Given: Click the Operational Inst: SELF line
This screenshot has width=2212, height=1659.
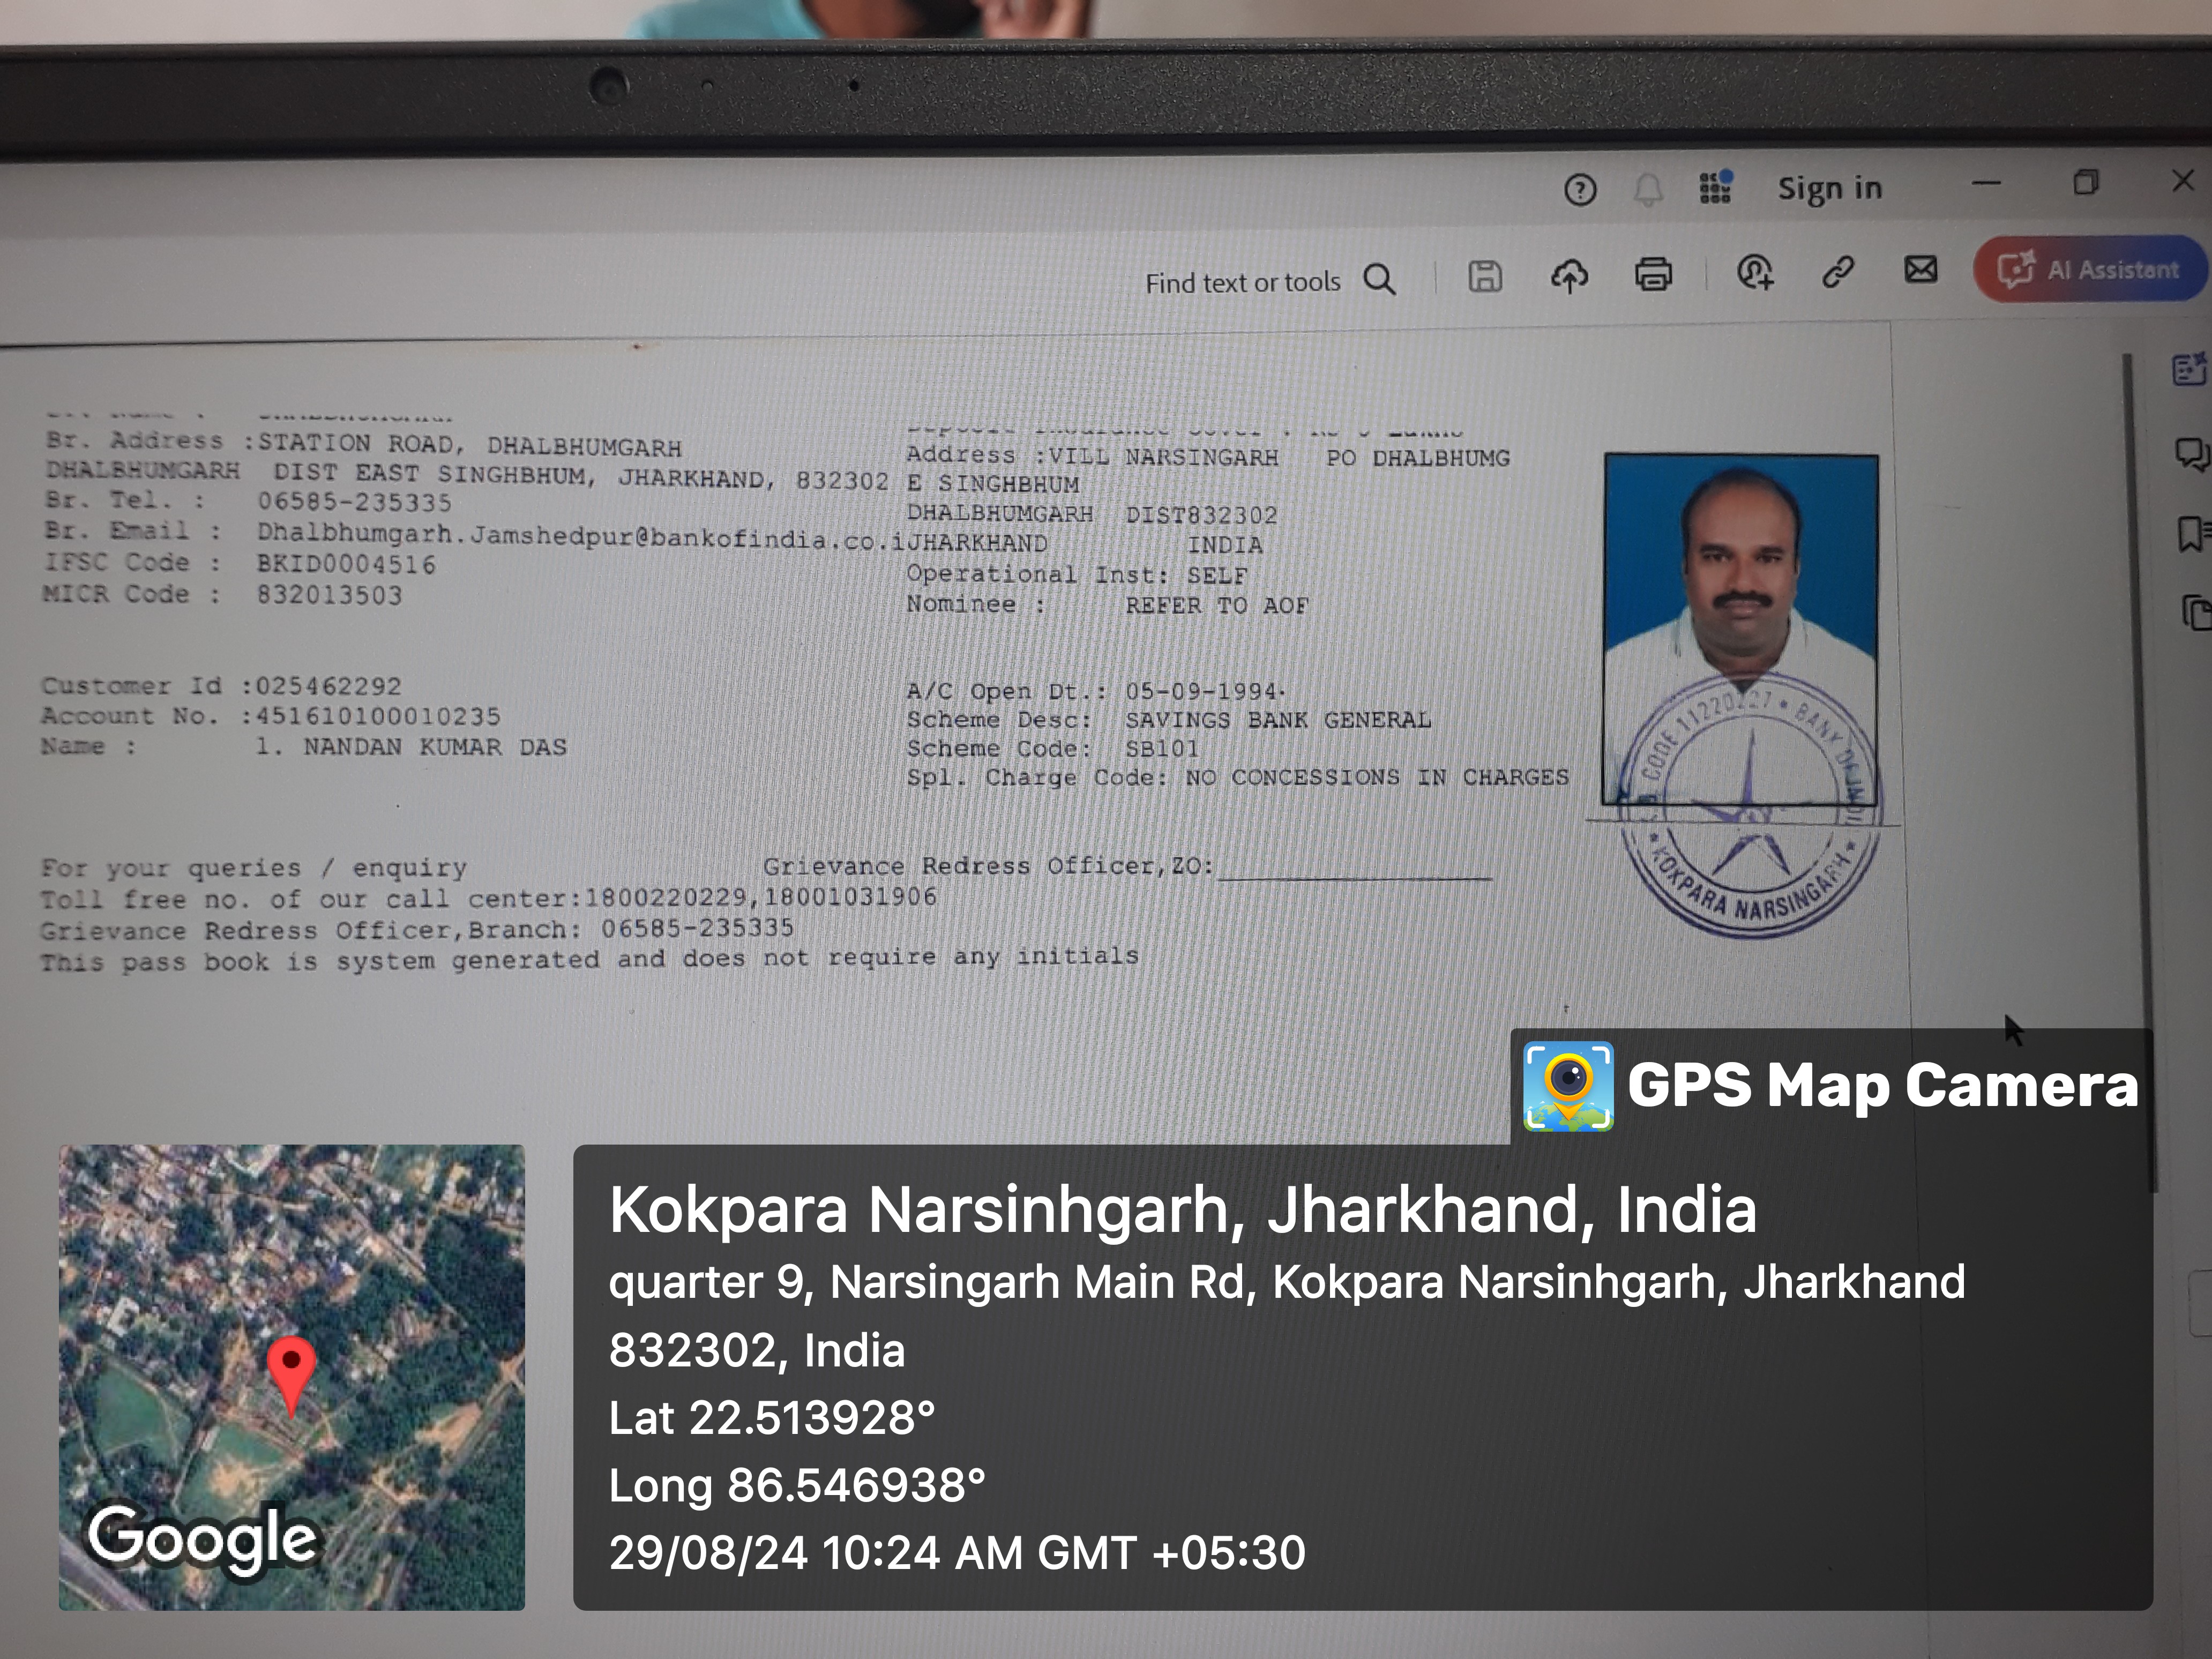Looking at the screenshot, I should [1077, 575].
